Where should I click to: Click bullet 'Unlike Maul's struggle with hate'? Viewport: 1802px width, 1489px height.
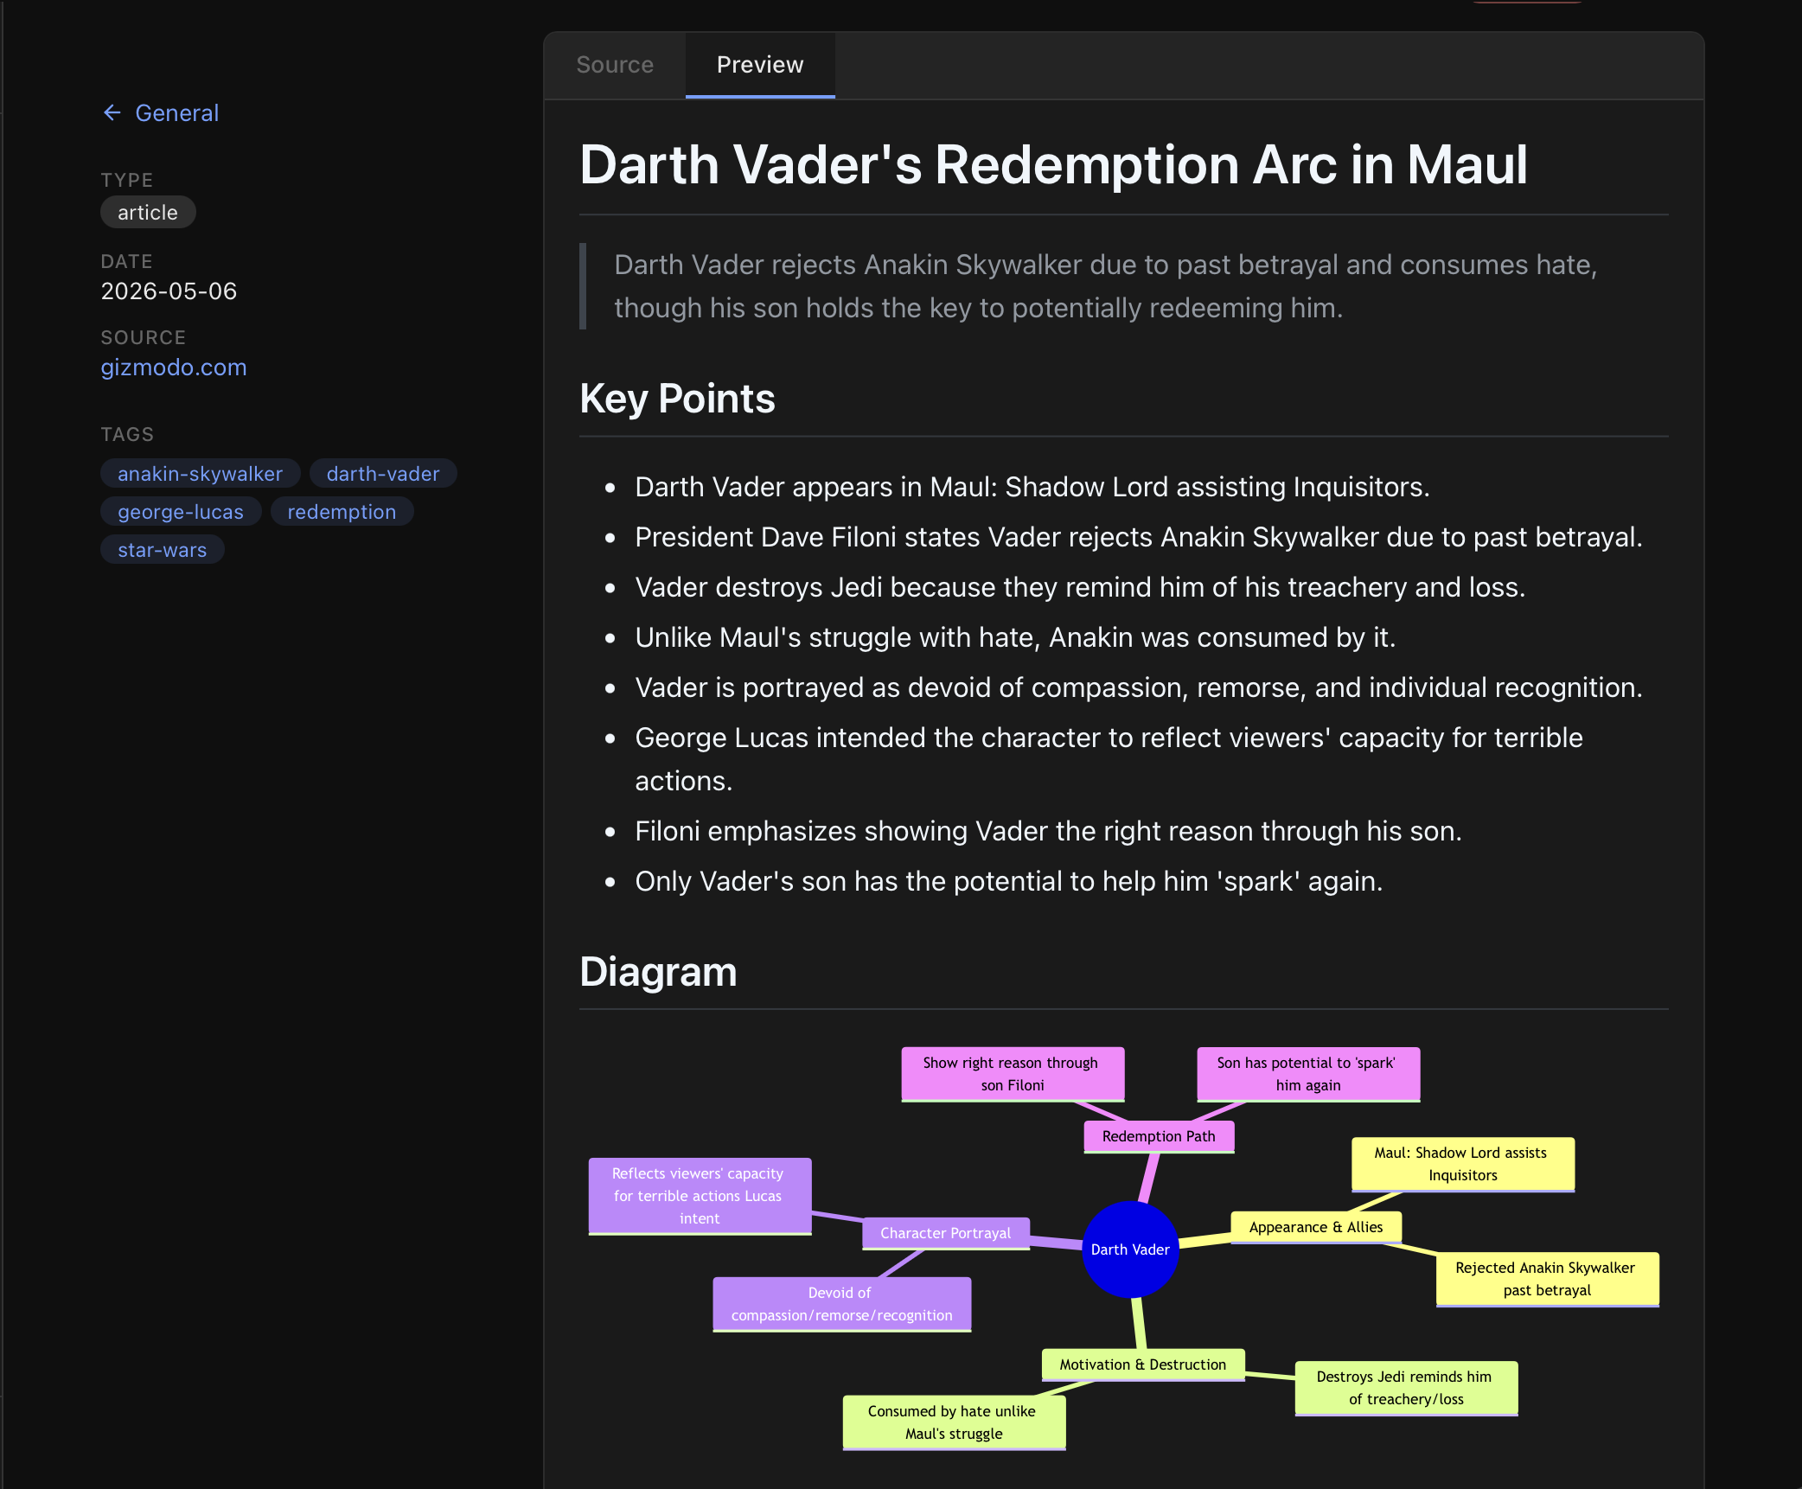tap(1015, 637)
